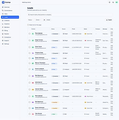Click Emma Lindqvist's initials avatar

point(33,69)
